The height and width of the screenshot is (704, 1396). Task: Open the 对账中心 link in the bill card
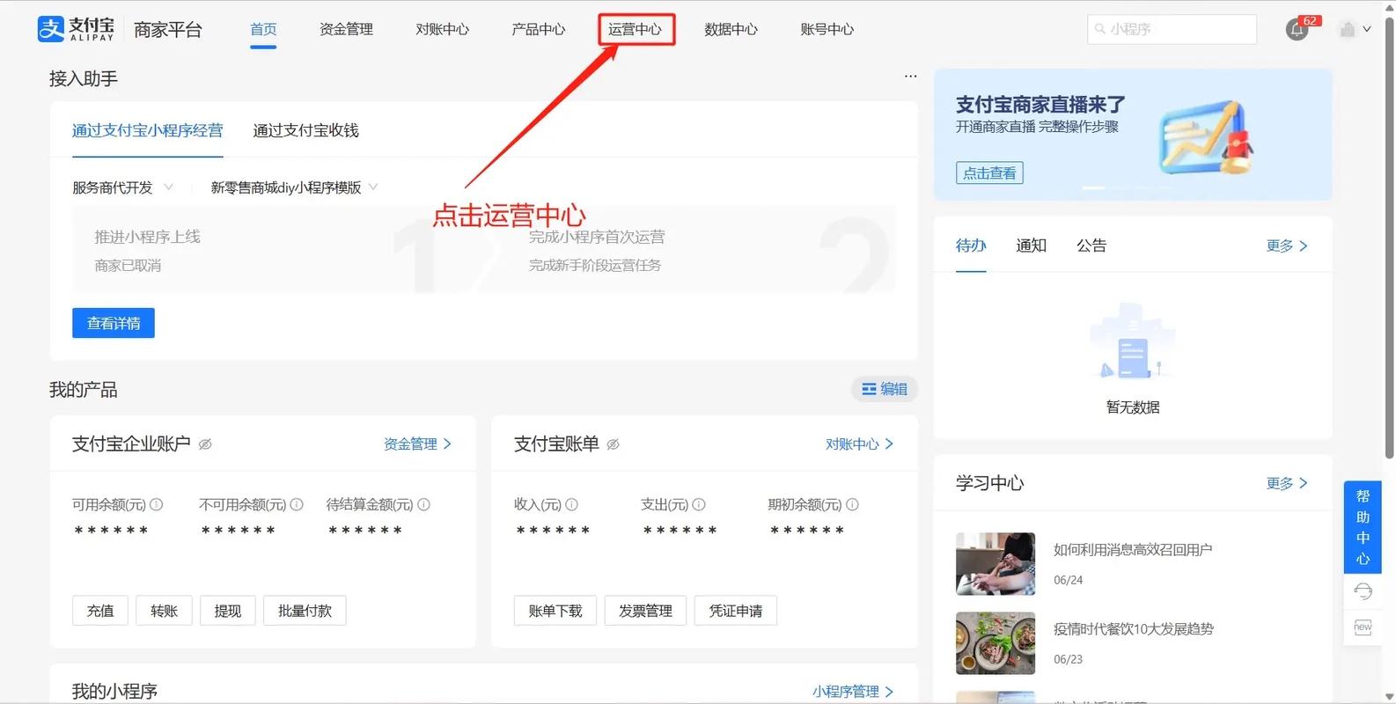pos(859,444)
